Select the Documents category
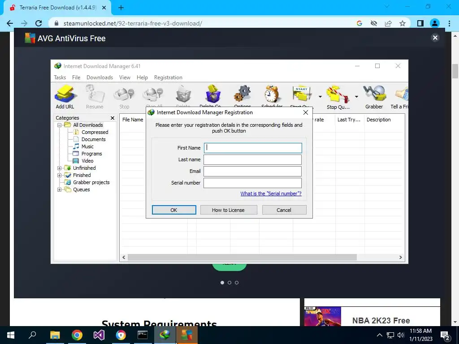This screenshot has width=459, height=344. click(x=93, y=140)
